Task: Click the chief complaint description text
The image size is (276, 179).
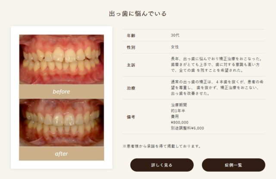Action: pyautogui.click(x=216, y=65)
